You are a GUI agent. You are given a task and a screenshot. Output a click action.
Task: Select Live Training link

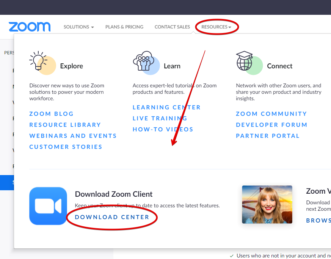pyautogui.click(x=160, y=118)
